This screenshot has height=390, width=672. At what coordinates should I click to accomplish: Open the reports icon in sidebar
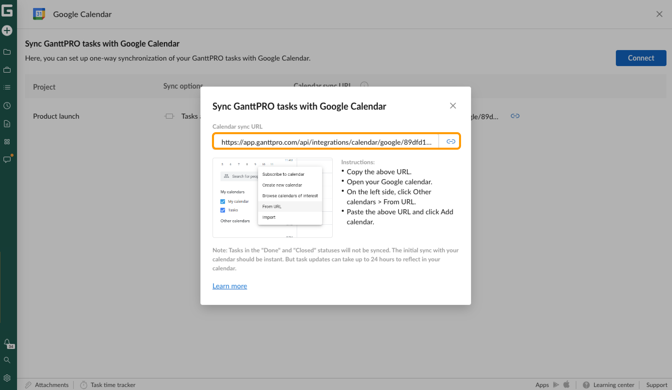(7, 123)
